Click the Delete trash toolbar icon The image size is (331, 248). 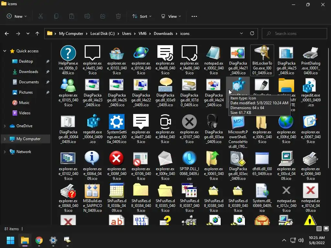point(118,16)
